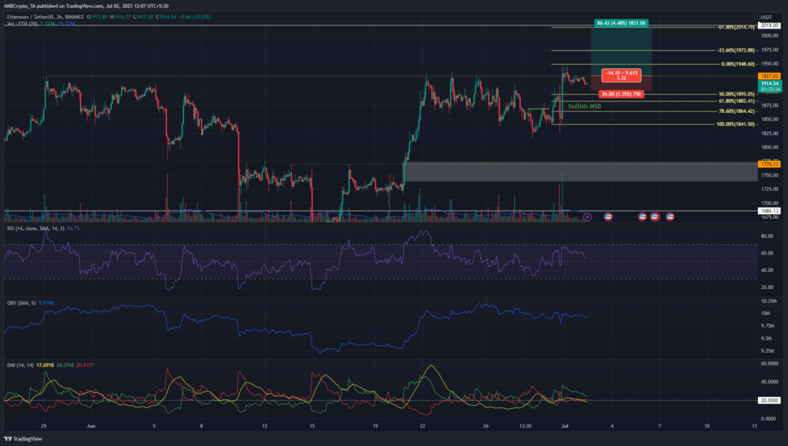788x446 pixels.
Task: Click the green profit target label 86.43 (4.48%)
Action: tap(623, 23)
